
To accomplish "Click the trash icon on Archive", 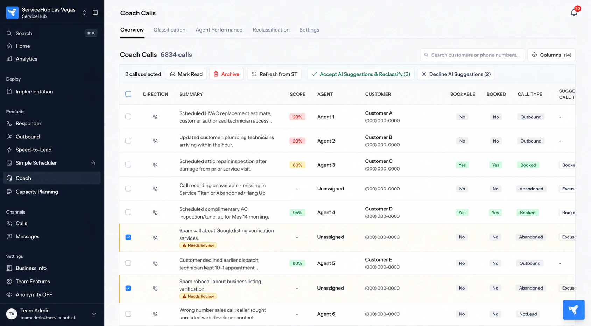I will 216,74.
